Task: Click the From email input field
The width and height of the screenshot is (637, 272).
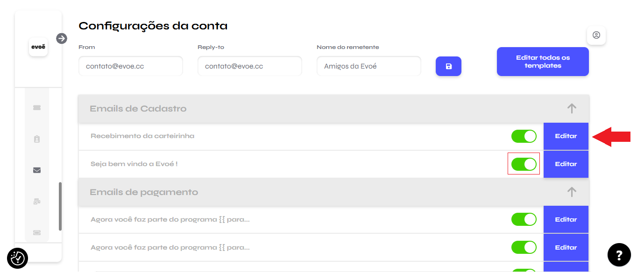Action: click(131, 66)
